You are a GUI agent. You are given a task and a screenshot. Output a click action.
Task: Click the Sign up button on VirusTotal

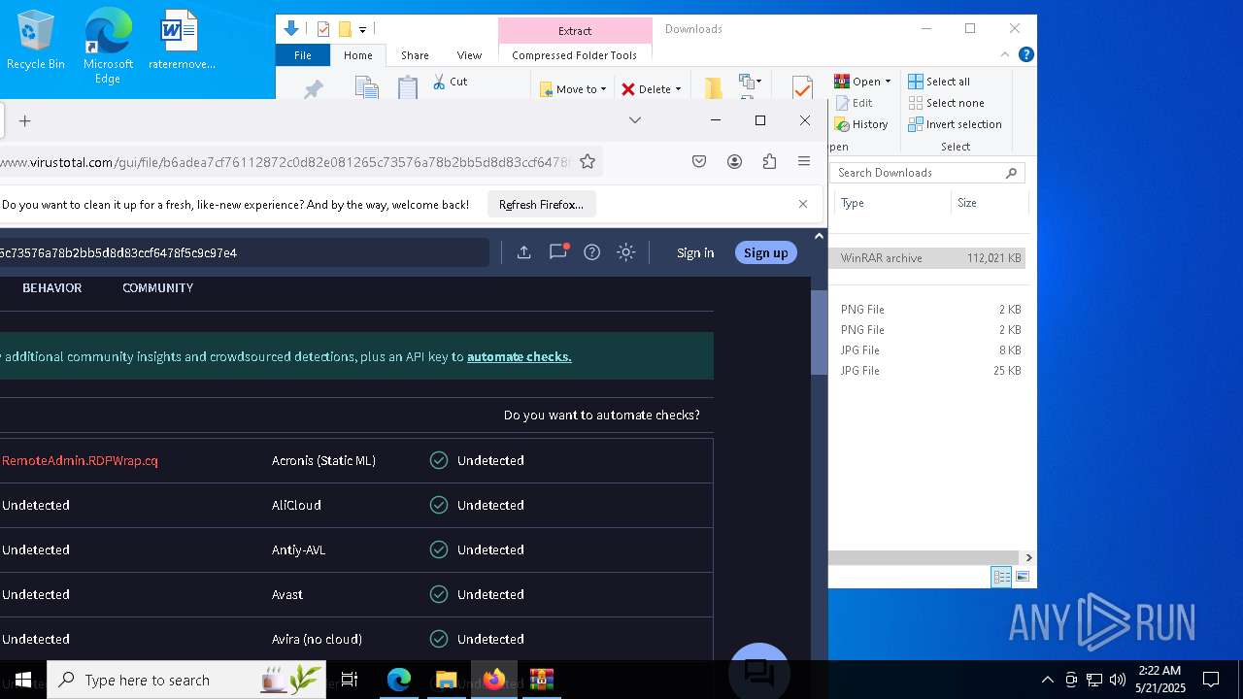(x=766, y=252)
